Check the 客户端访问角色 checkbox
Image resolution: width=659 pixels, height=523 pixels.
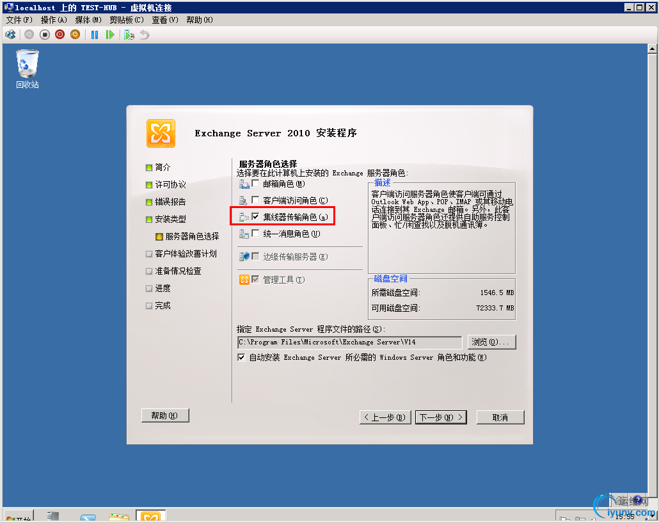(255, 200)
